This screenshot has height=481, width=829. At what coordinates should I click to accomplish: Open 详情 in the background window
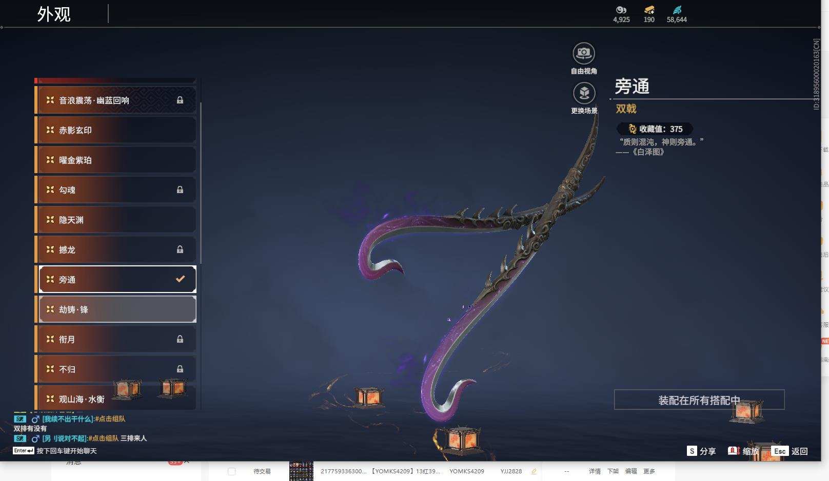(x=595, y=471)
